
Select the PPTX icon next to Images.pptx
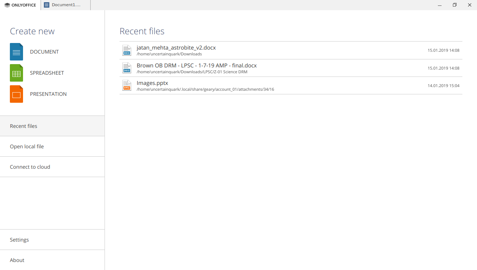pos(126,85)
